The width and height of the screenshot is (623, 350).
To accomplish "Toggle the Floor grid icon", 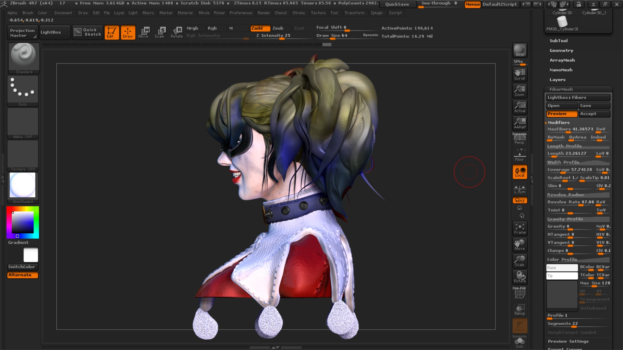I will [x=519, y=155].
